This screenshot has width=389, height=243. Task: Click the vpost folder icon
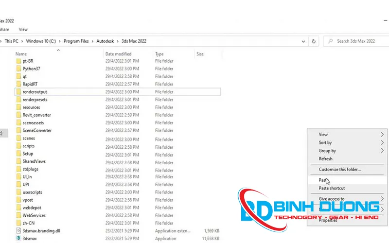(x=18, y=200)
